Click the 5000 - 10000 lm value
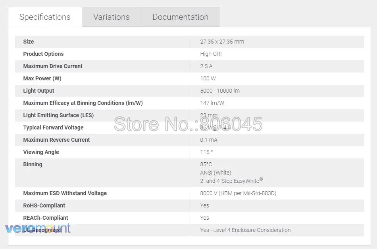 220,91
